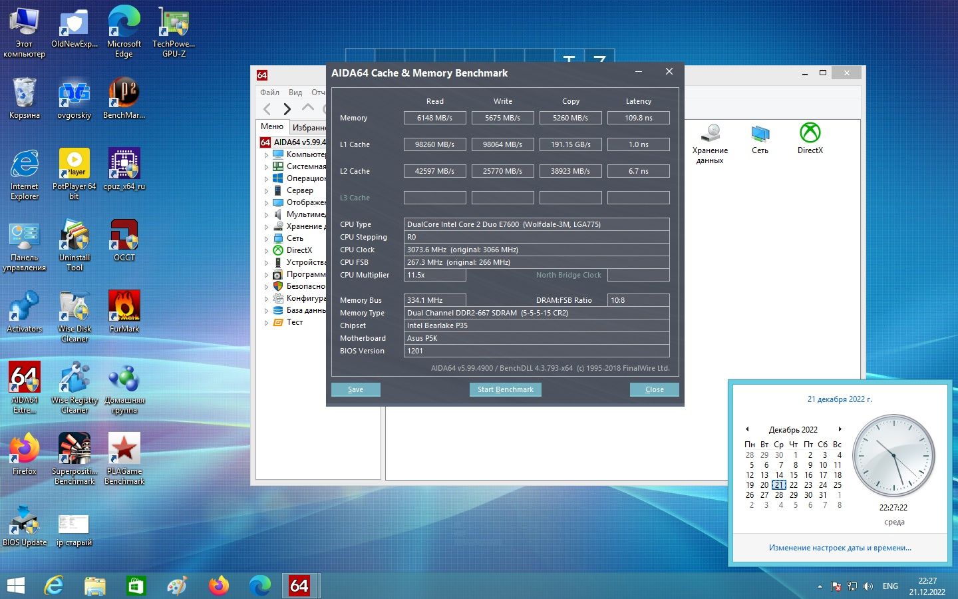Expand the DirectX tree node
Viewport: 958px width, 599px height.
click(267, 250)
